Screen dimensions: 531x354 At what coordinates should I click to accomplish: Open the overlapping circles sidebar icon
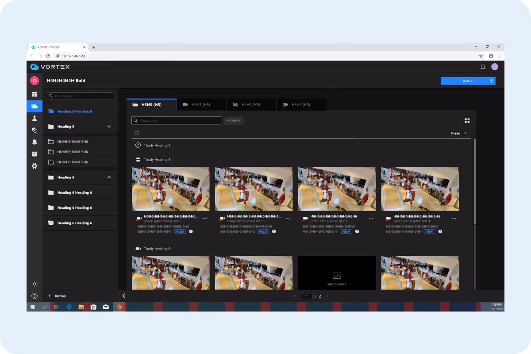pos(35,130)
